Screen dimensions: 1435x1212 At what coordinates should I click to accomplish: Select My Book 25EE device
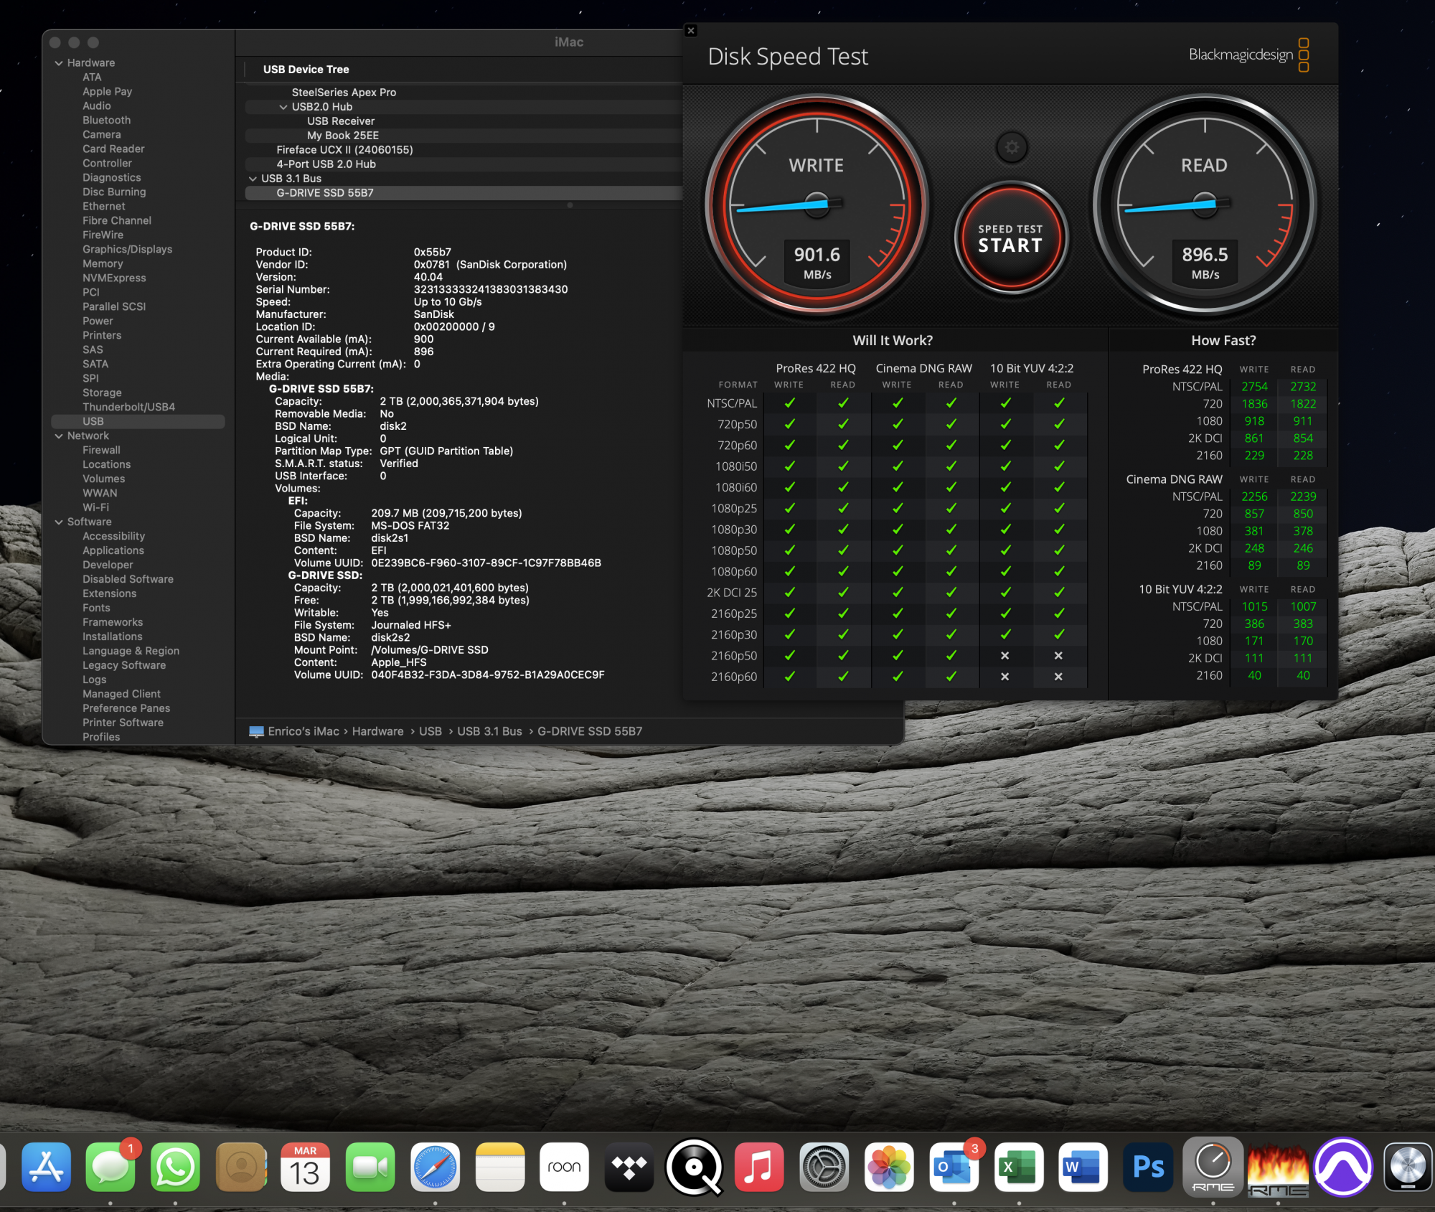coord(343,136)
